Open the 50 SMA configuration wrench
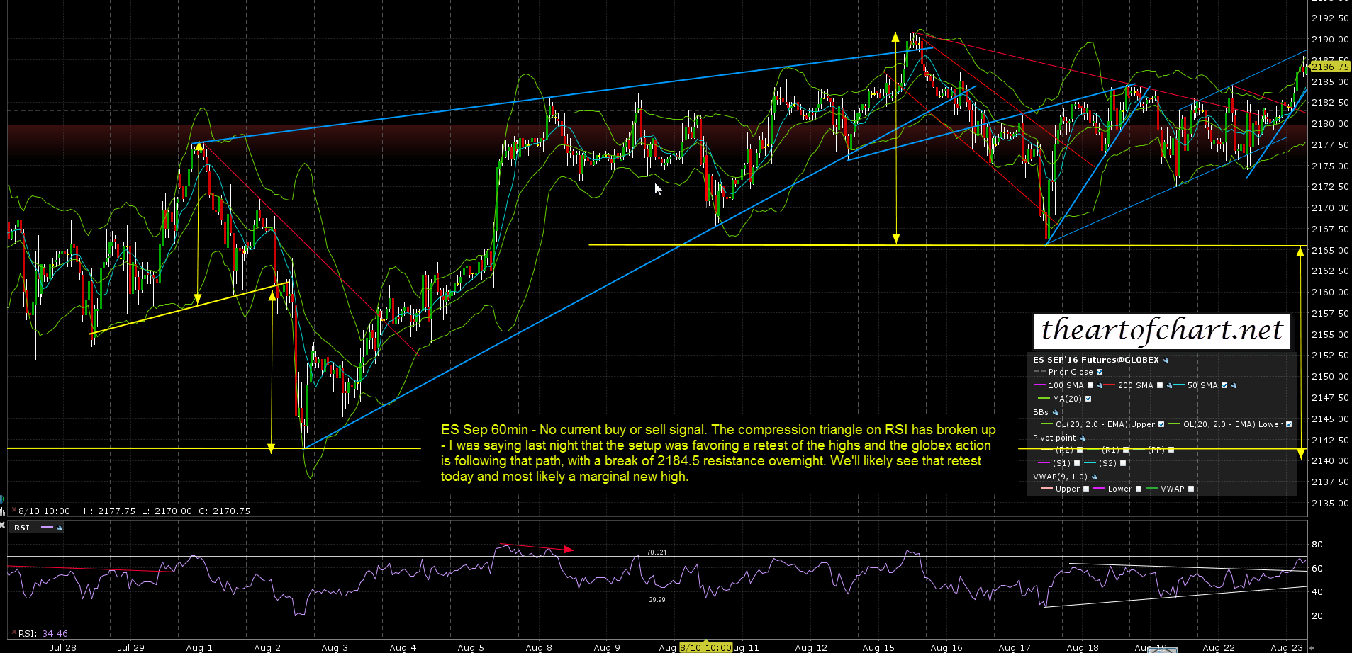1352x653 pixels. coord(1234,386)
